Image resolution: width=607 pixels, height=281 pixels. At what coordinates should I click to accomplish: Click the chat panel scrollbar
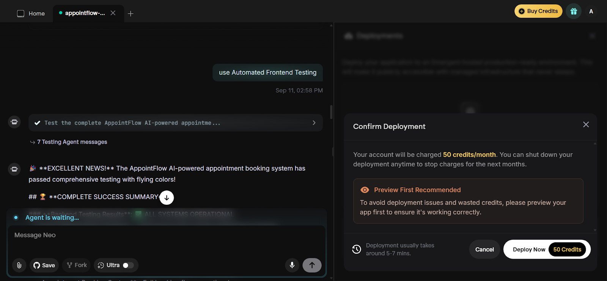(331, 112)
